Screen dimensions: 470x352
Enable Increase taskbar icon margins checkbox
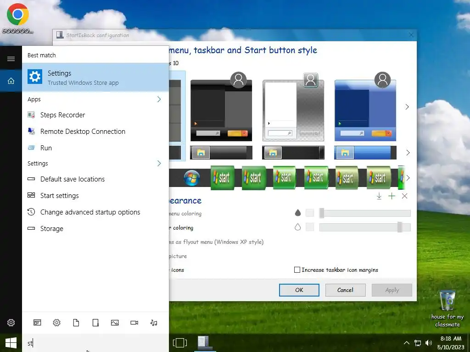tap(297, 269)
